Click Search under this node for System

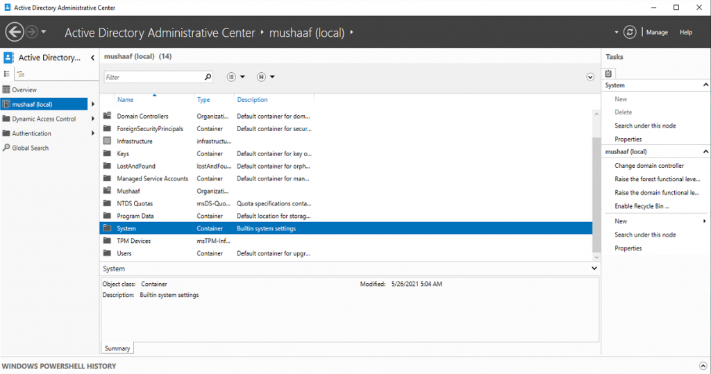(x=645, y=126)
